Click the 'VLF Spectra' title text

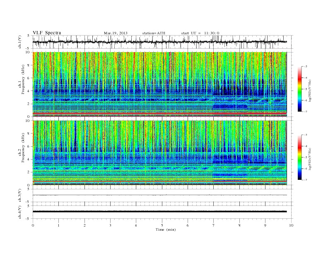point(47,33)
